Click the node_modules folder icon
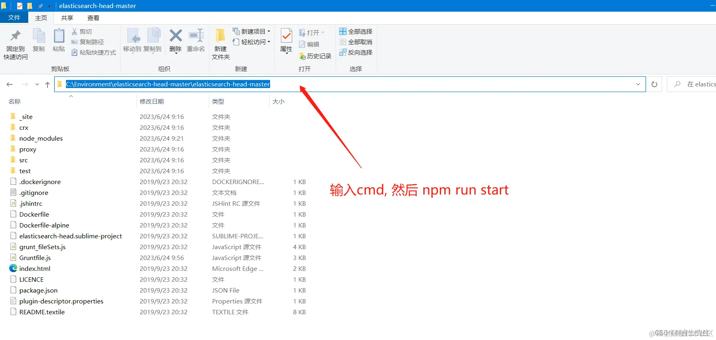This screenshot has width=716, height=340. point(13,138)
